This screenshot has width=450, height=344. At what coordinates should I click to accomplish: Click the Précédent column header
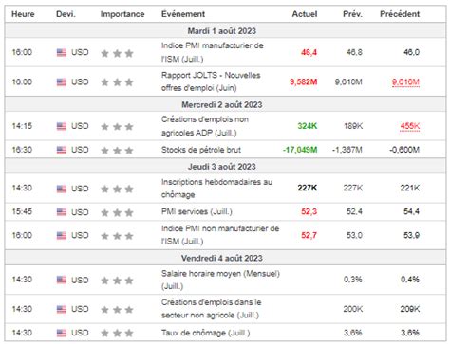click(400, 14)
